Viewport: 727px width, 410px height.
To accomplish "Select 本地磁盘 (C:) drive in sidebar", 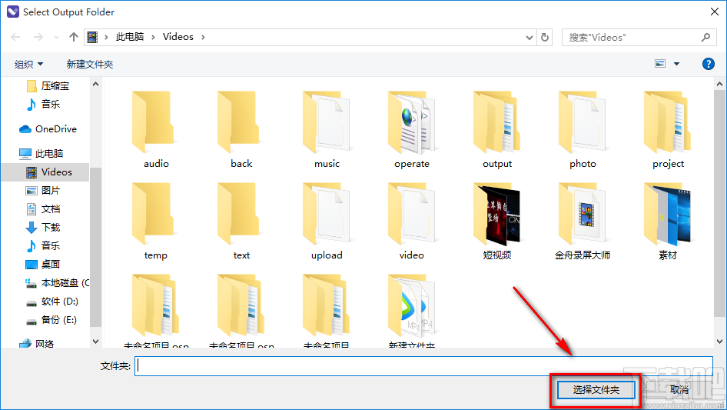I will coord(57,283).
